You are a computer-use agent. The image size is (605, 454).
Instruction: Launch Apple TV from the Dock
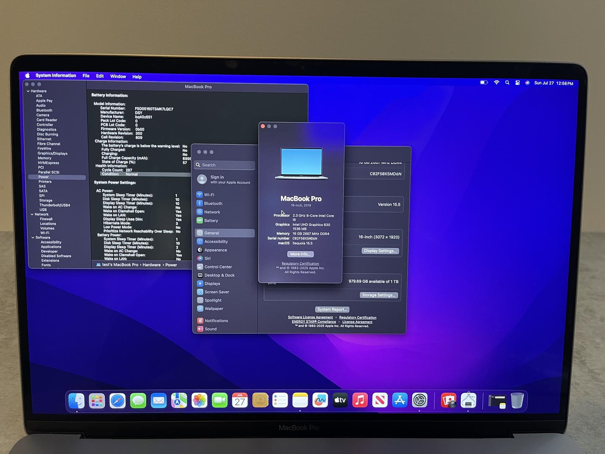tap(340, 401)
